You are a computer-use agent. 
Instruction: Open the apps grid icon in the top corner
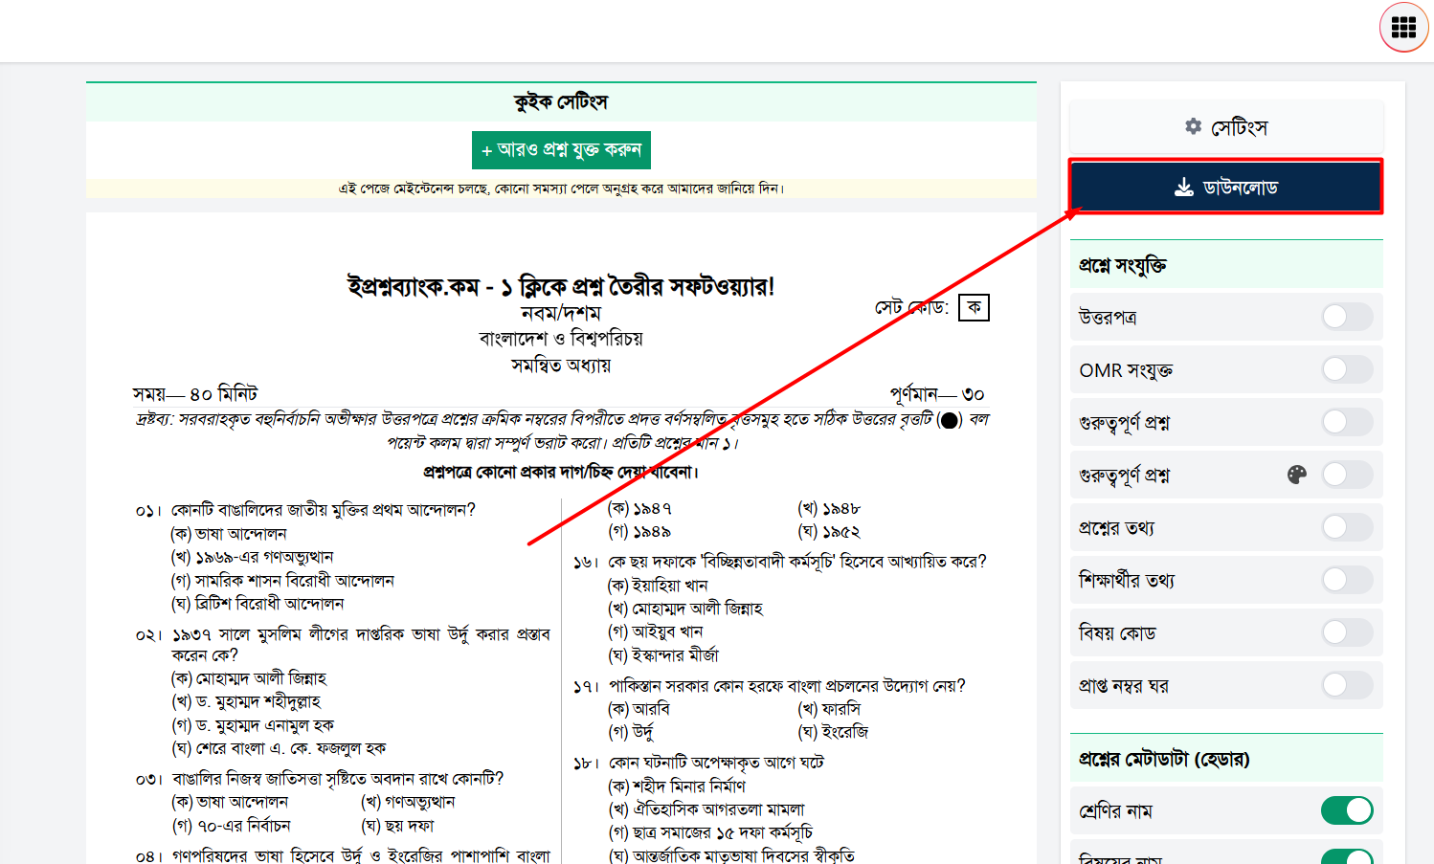coord(1403,27)
